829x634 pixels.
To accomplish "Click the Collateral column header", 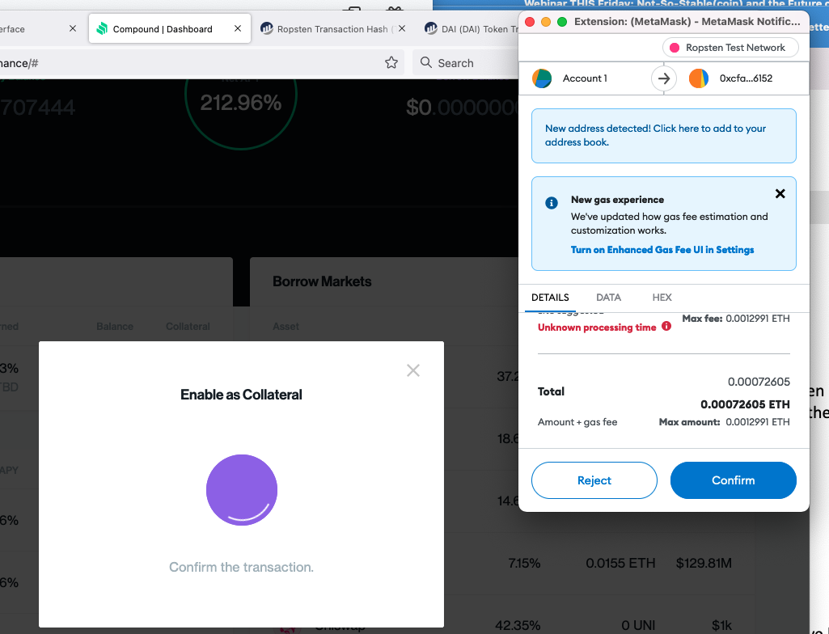I will (x=188, y=327).
